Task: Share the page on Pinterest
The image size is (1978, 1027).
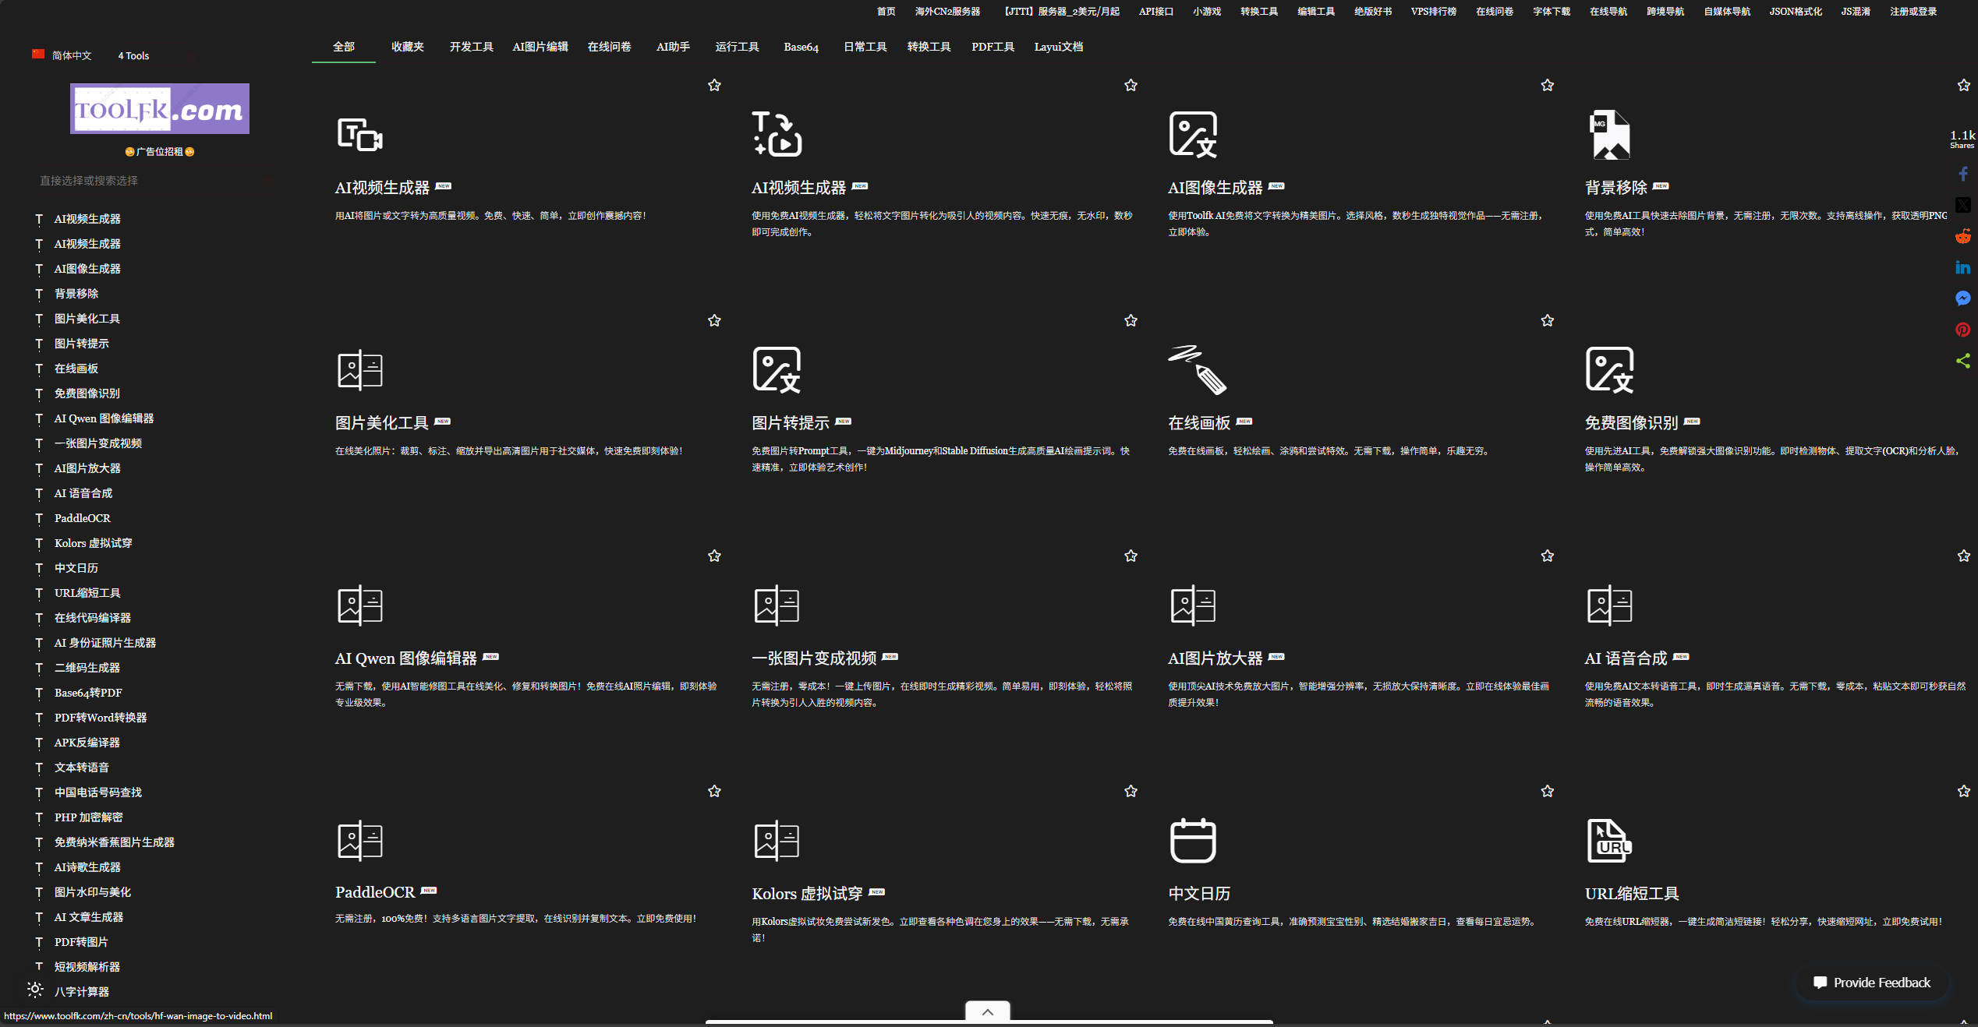Action: click(1962, 330)
